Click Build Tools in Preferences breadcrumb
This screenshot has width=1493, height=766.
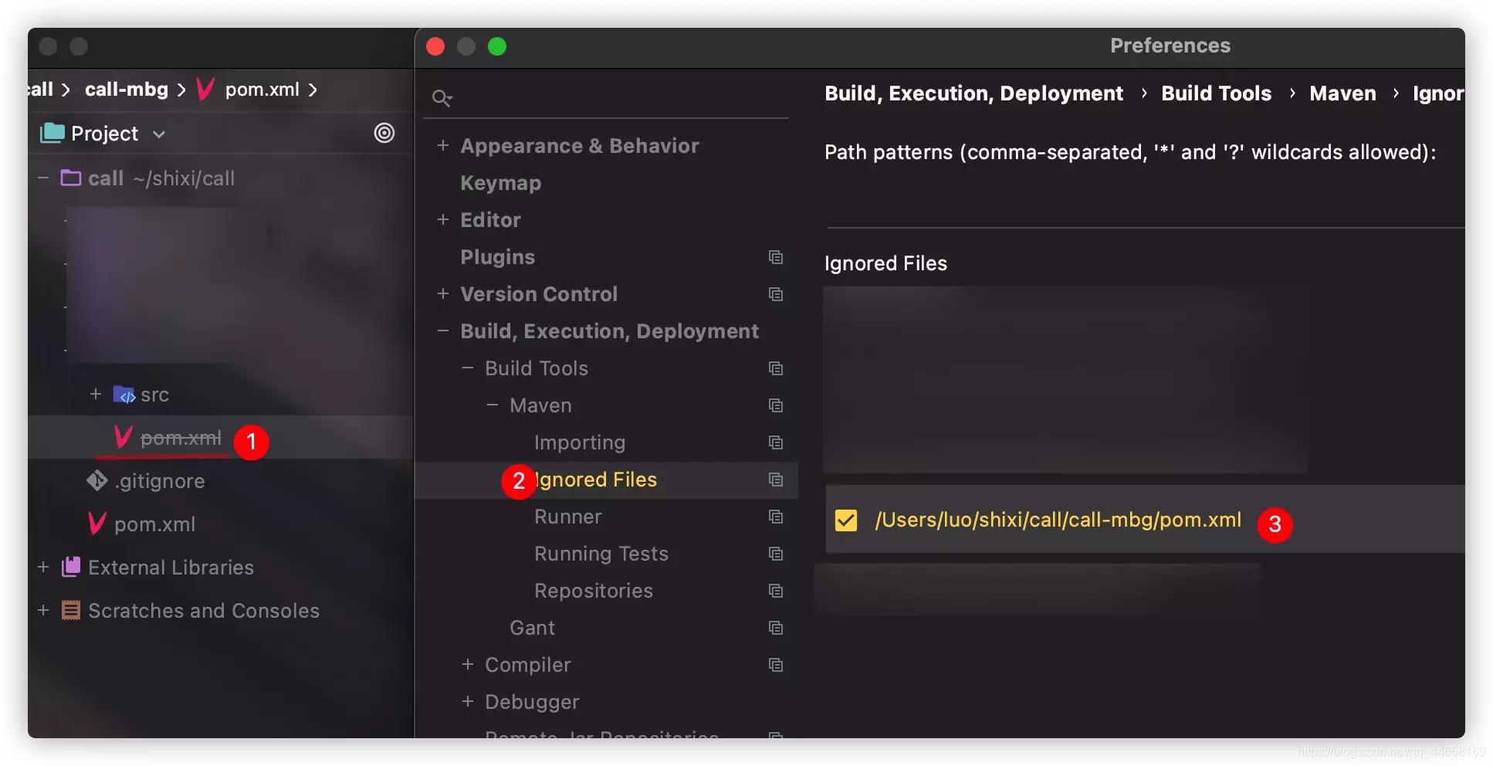click(x=1216, y=93)
